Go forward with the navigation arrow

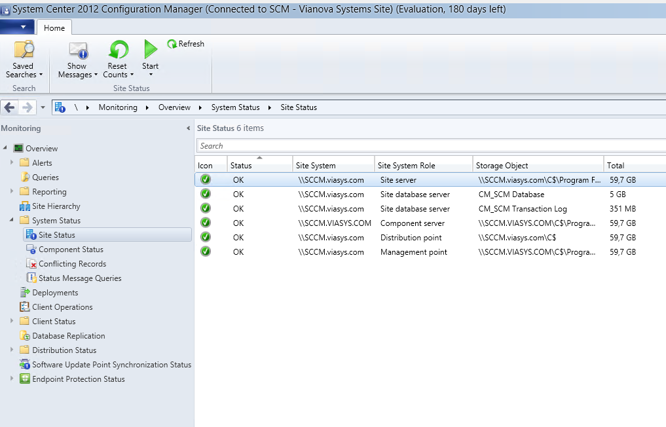28,107
